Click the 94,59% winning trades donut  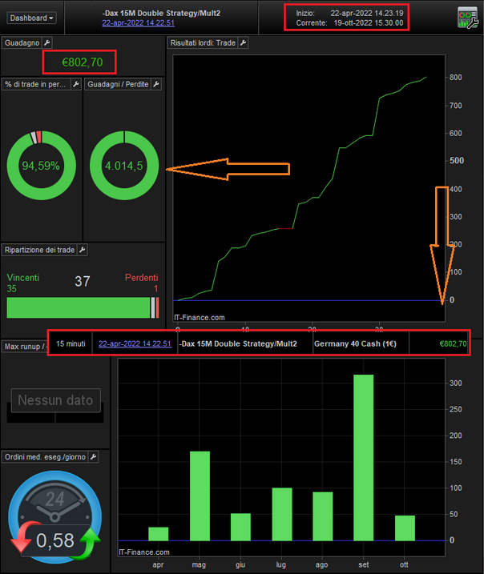pyautogui.click(x=41, y=166)
